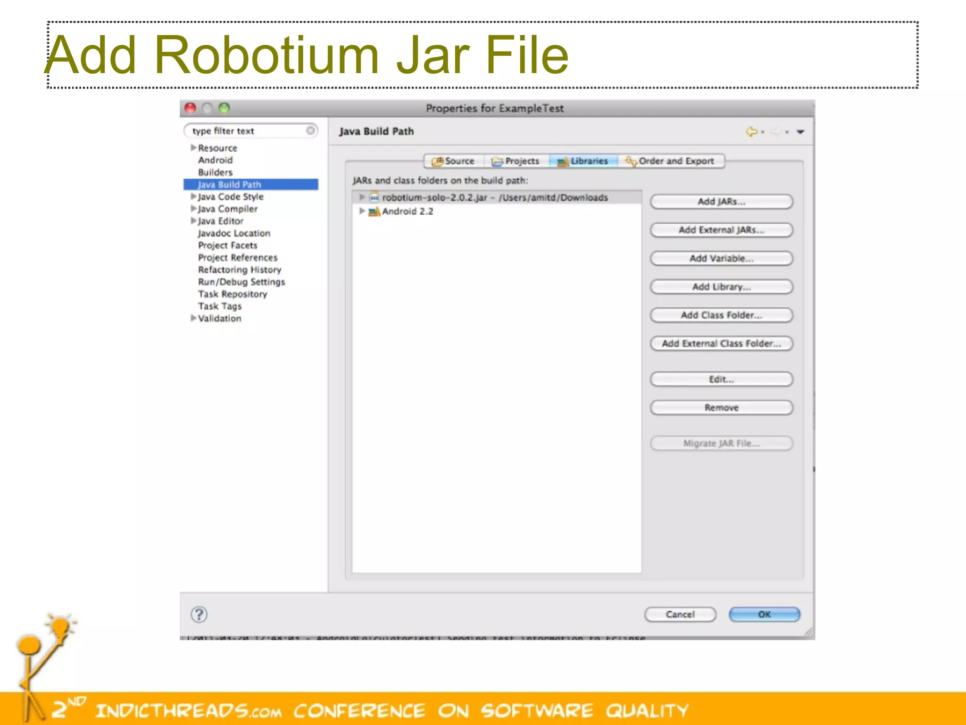
Task: Click the Edit... button
Action: tap(721, 379)
